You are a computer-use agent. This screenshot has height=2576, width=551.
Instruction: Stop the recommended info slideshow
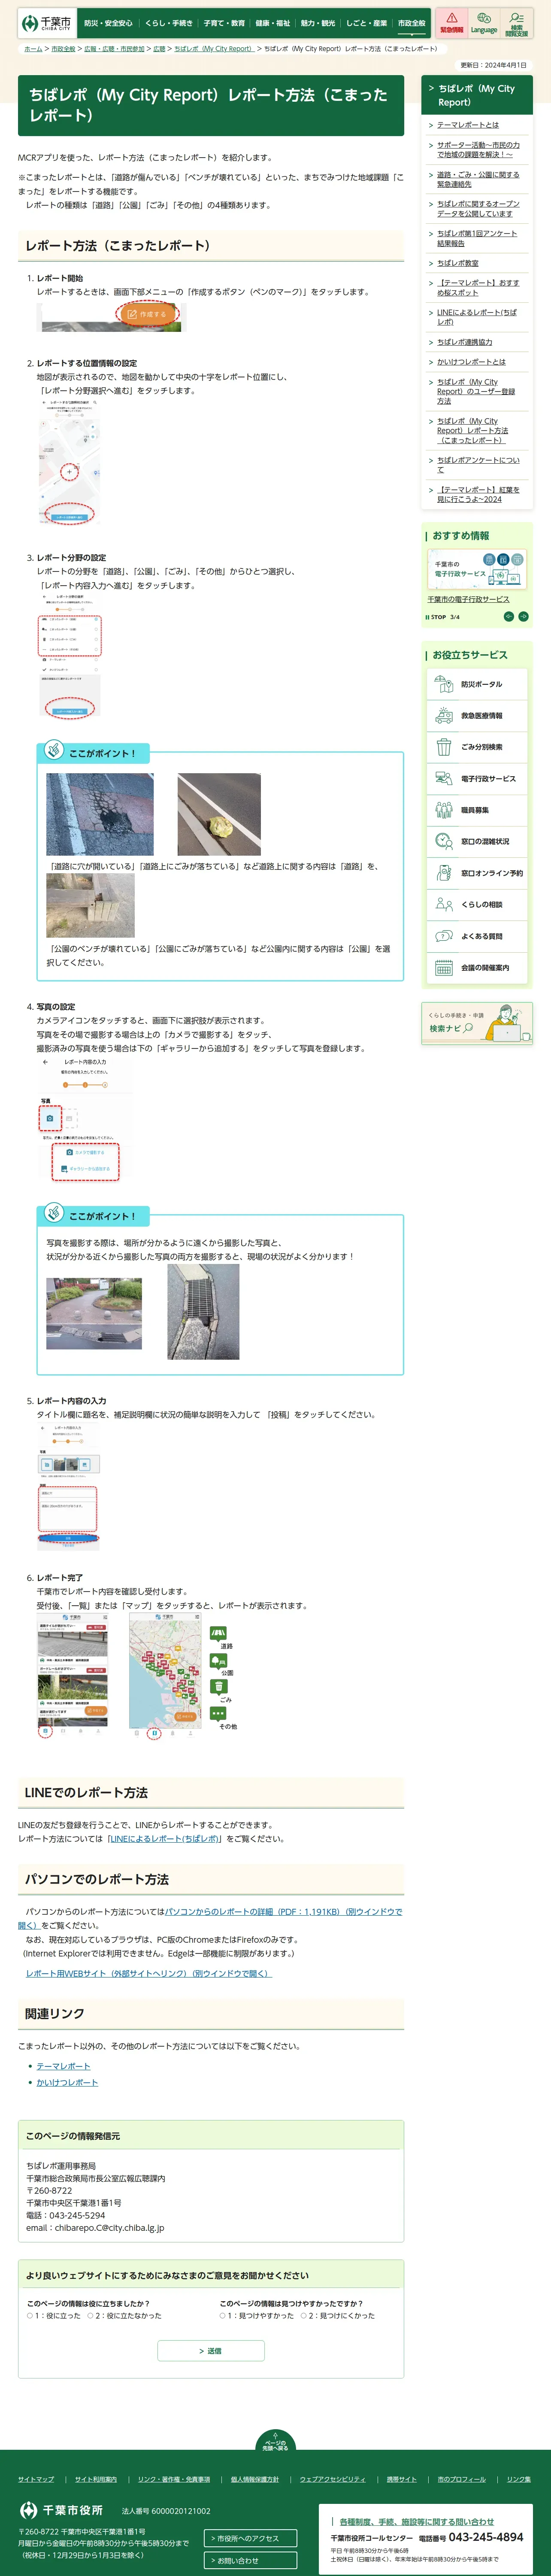pos(436,617)
